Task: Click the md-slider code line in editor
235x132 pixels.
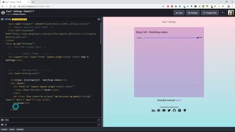Action: point(48,98)
